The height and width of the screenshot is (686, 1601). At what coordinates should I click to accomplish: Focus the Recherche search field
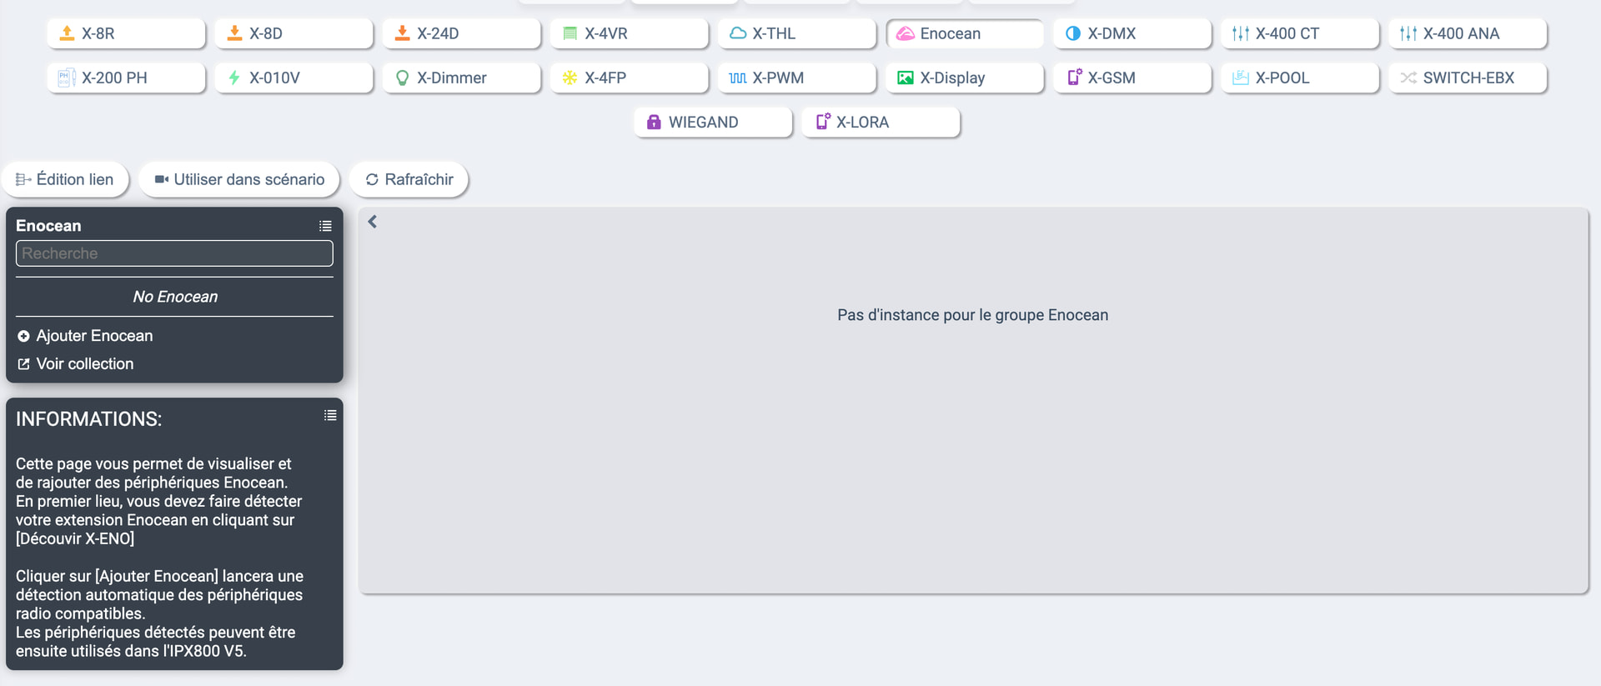click(x=174, y=253)
